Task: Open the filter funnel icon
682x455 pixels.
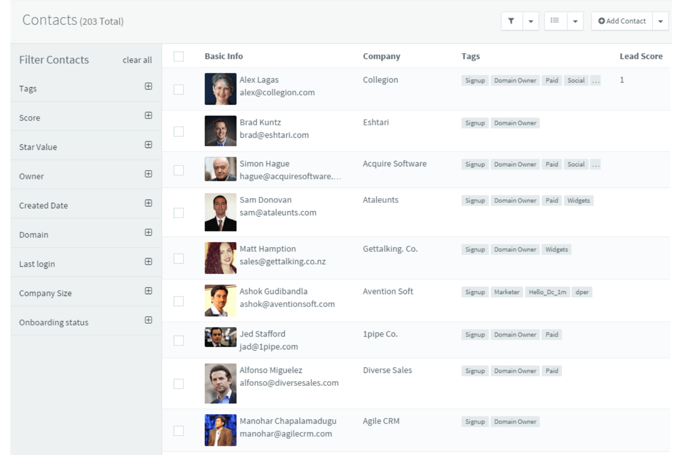Action: [511, 21]
